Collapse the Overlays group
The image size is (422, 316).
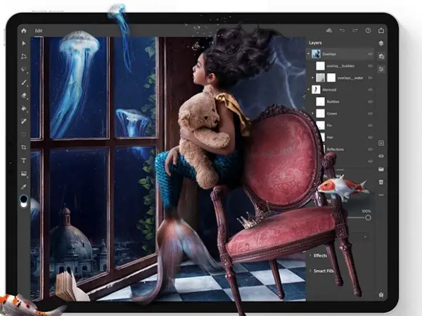point(309,54)
